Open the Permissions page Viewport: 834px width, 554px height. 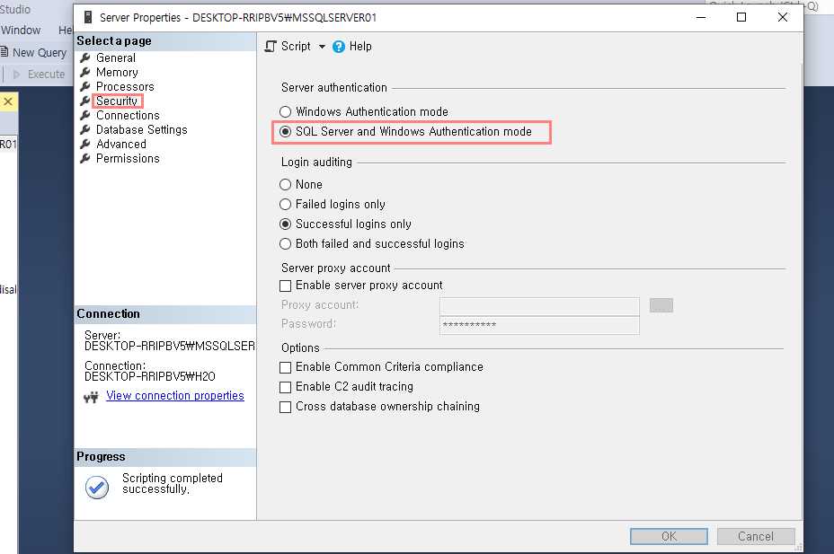[x=127, y=158]
